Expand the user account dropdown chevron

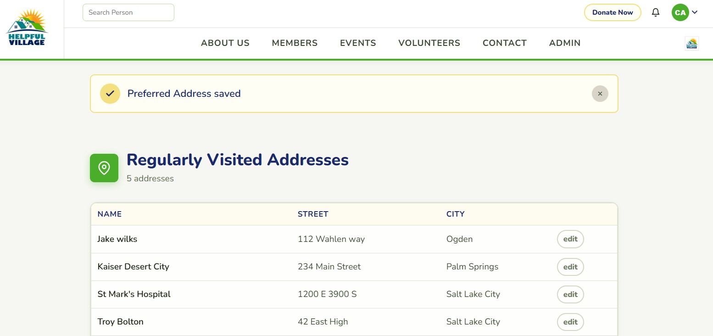(695, 12)
